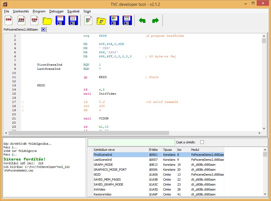Viewport: 271px width, 201px height.
Task: Create a new graphics file with color grid
Action: click(88, 21)
